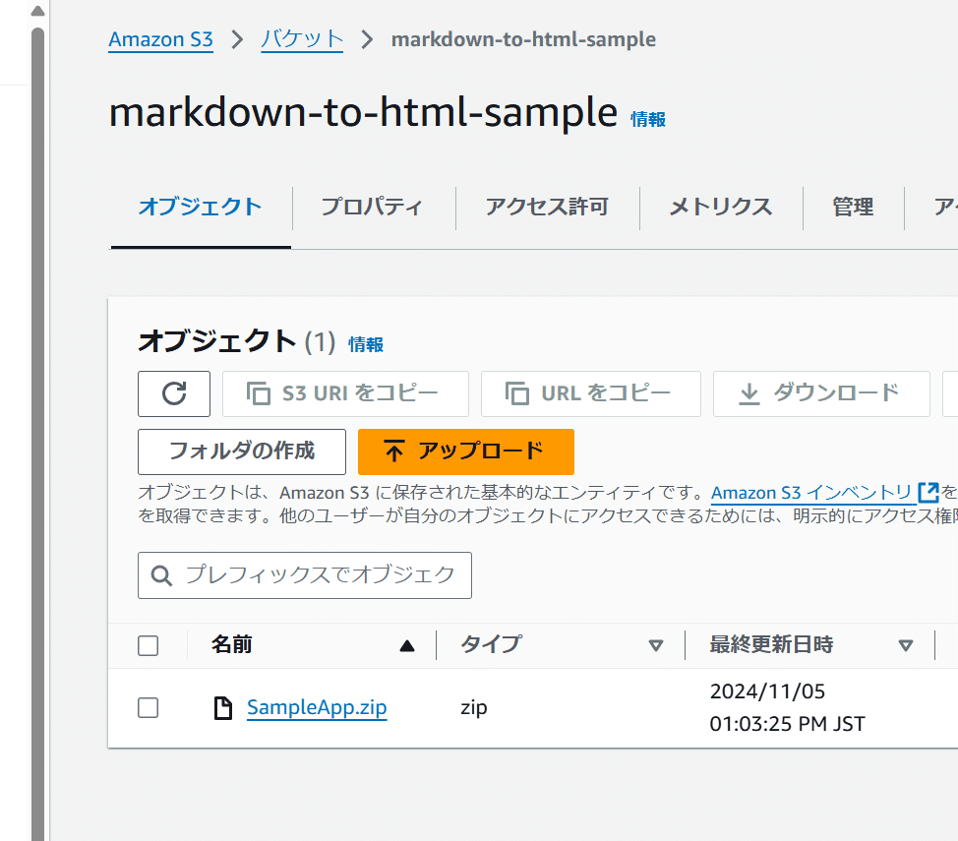Open the 最終更新日時 filter dropdown
The image size is (958, 841).
pyautogui.click(x=905, y=645)
